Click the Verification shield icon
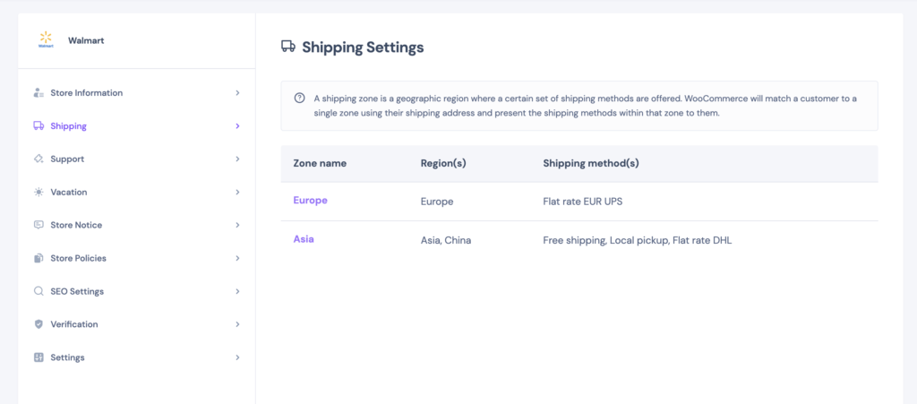Viewport: 917px width, 404px height. pyautogui.click(x=39, y=324)
